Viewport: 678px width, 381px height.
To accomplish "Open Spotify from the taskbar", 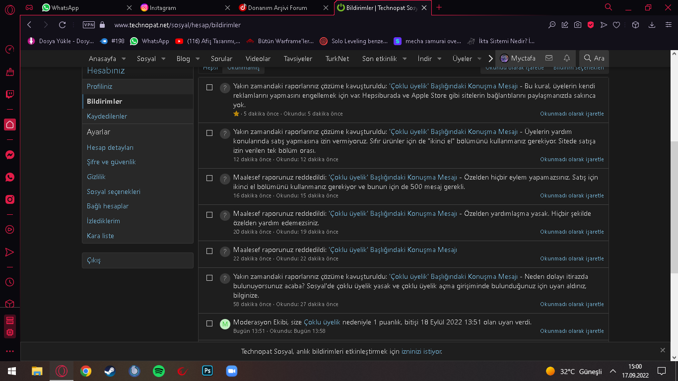I will pyautogui.click(x=159, y=371).
